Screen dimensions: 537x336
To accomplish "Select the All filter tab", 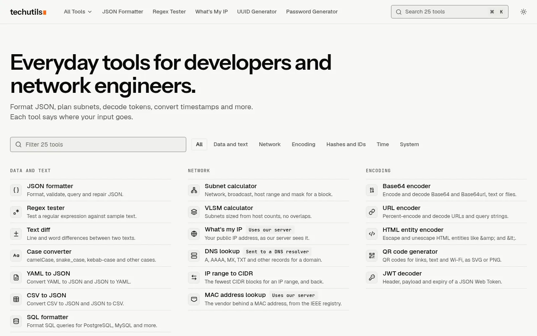I will tap(199, 144).
